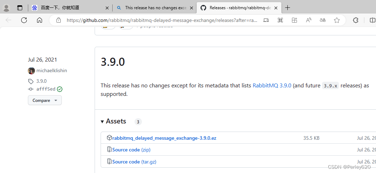Open commit afff5ed

pyautogui.click(x=46, y=89)
